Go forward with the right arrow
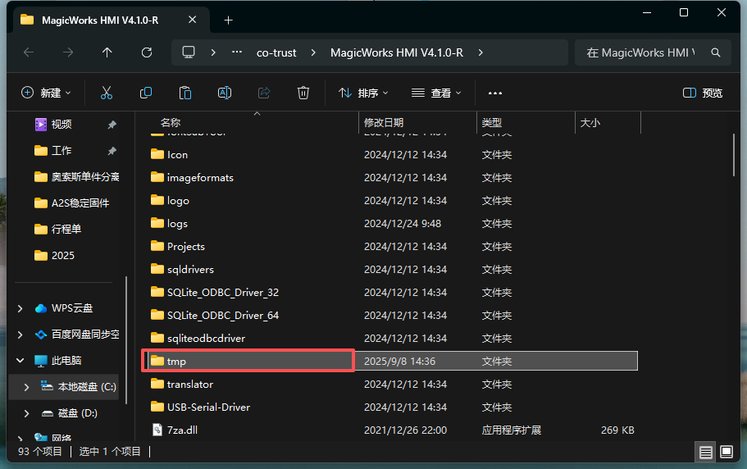 (x=68, y=52)
